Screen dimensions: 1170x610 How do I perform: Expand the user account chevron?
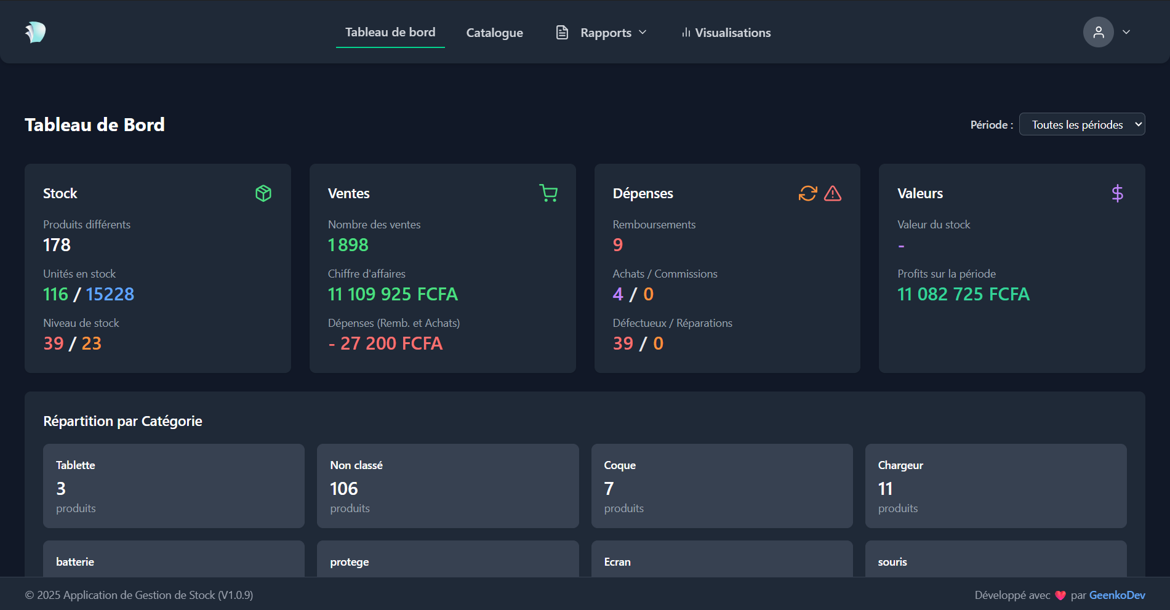click(x=1126, y=32)
